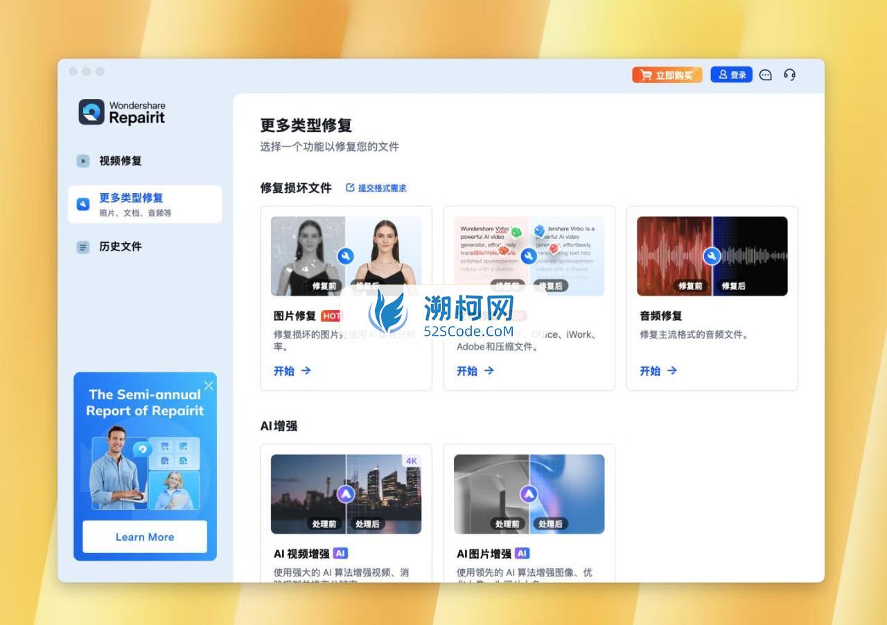
Task: Open the chat message bubble icon
Action: coord(765,75)
